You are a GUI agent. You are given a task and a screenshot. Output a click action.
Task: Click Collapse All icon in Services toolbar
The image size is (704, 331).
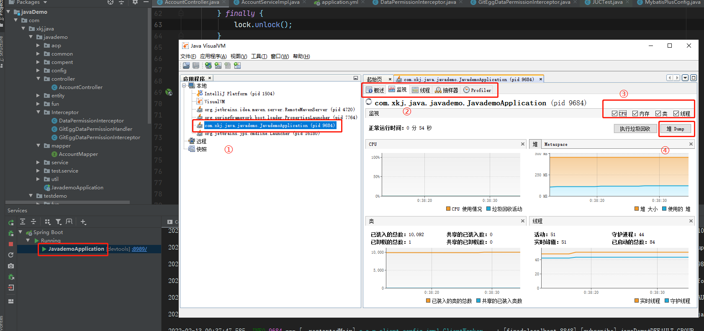coord(33,222)
